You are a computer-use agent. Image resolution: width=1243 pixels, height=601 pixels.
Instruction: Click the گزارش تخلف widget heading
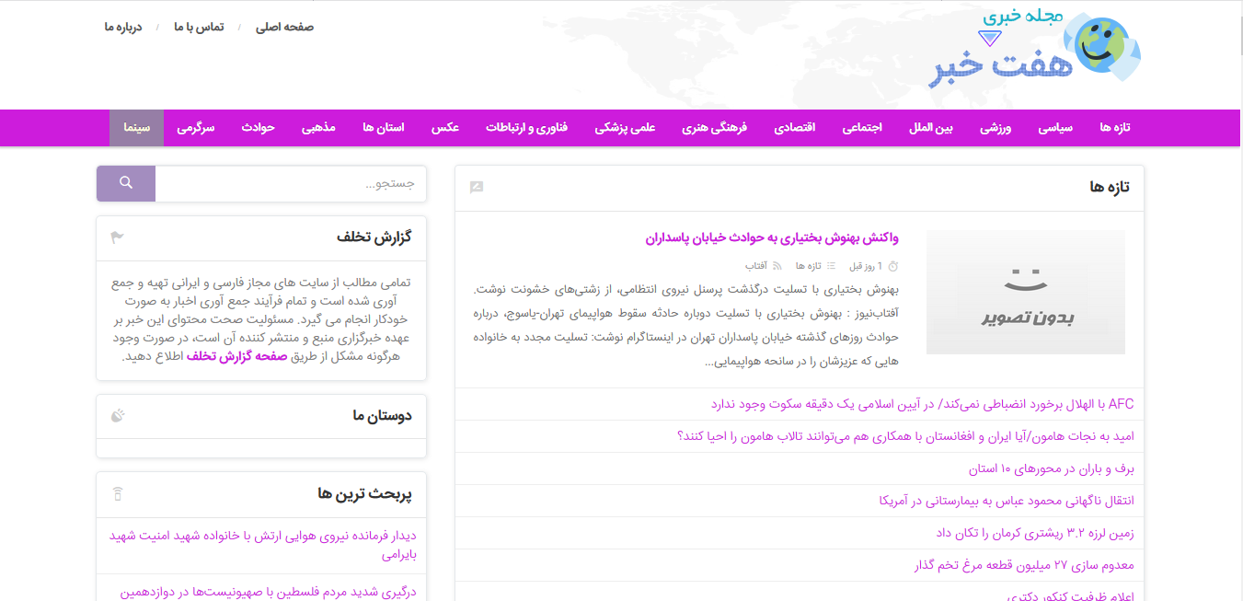(374, 237)
